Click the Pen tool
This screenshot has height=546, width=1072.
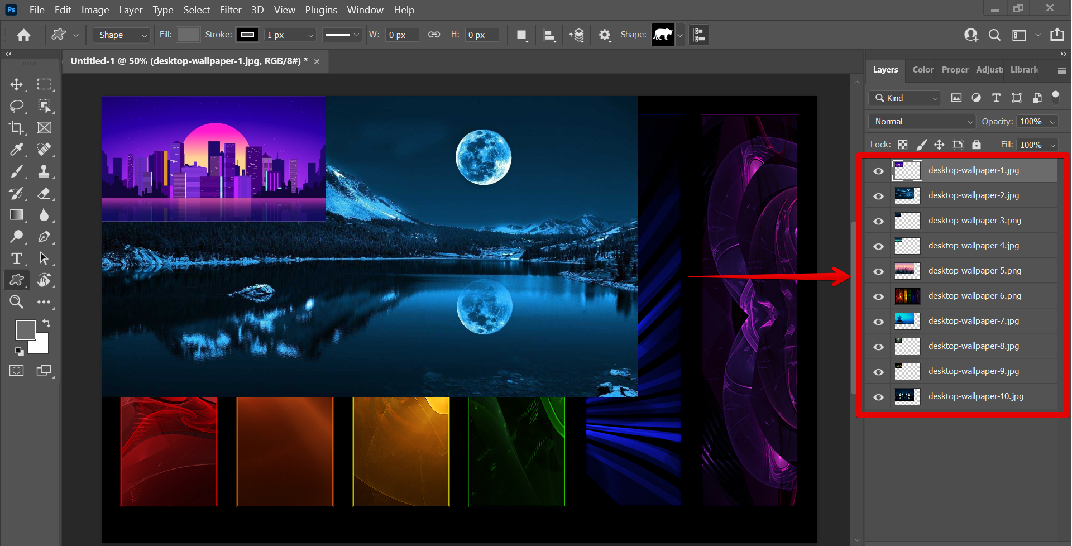coord(44,237)
